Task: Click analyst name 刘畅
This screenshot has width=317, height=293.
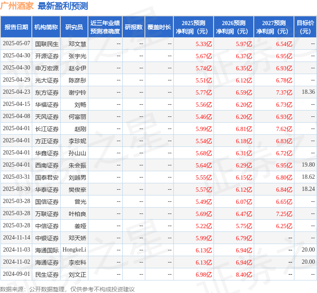Action: [80, 105]
